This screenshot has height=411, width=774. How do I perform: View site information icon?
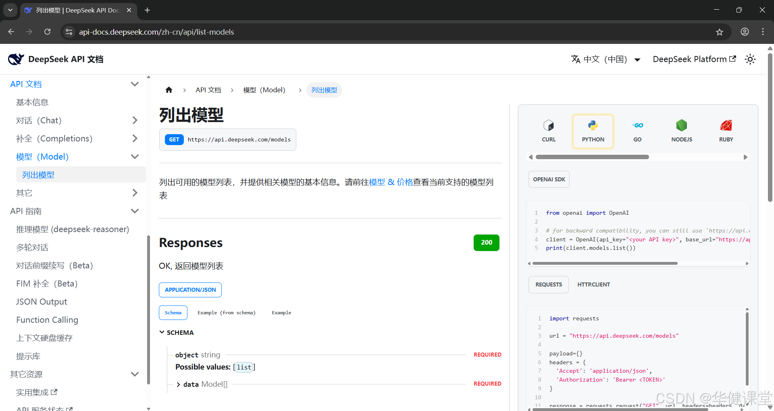pyautogui.click(x=69, y=32)
